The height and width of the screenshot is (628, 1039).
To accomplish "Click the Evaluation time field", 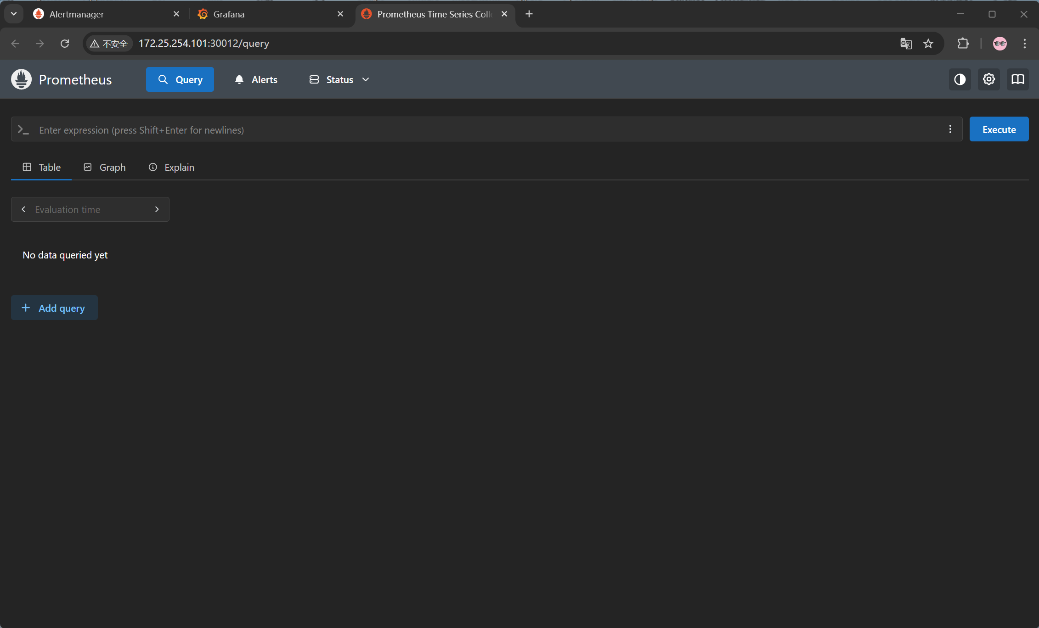I will point(90,209).
